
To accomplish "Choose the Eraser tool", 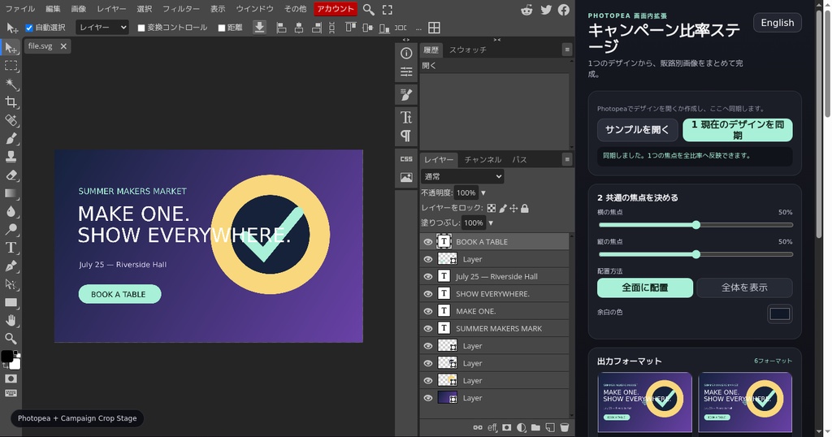I will (x=11, y=175).
